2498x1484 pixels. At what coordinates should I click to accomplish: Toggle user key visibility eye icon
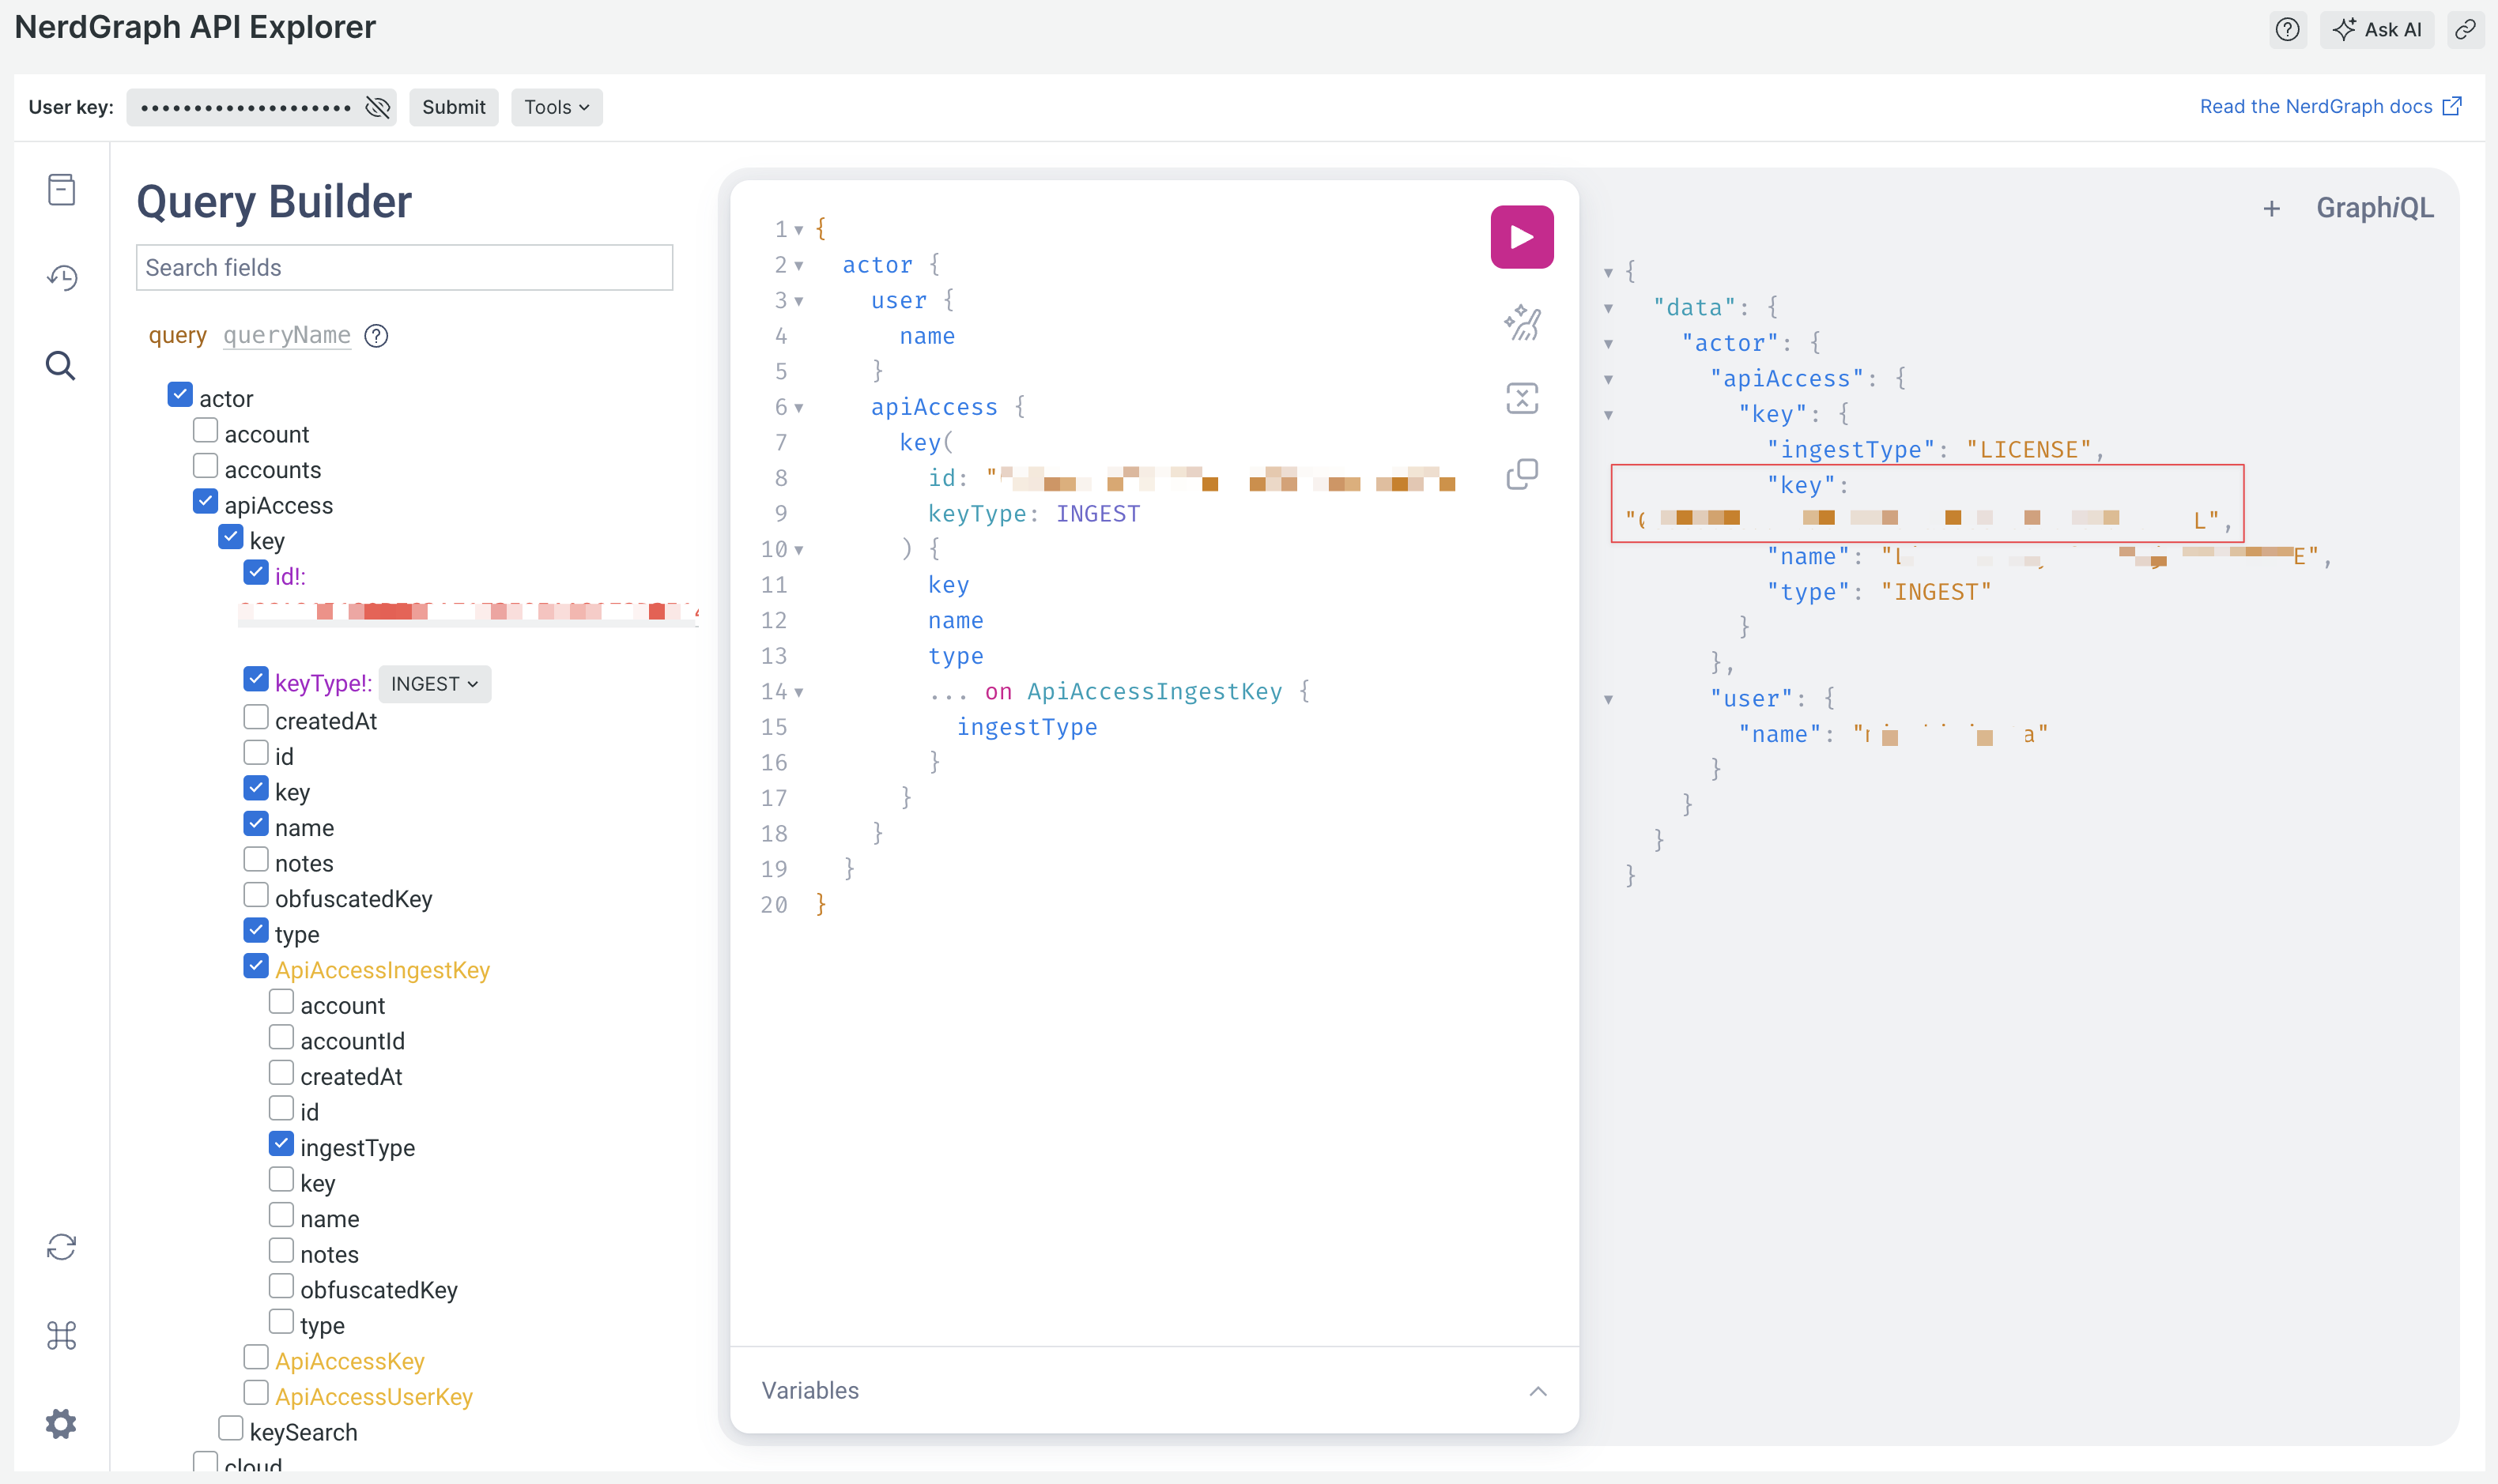(x=377, y=107)
